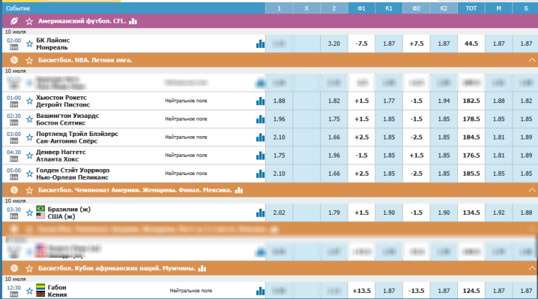Click the basketball icon in NBA Летняя лига header

14,60
